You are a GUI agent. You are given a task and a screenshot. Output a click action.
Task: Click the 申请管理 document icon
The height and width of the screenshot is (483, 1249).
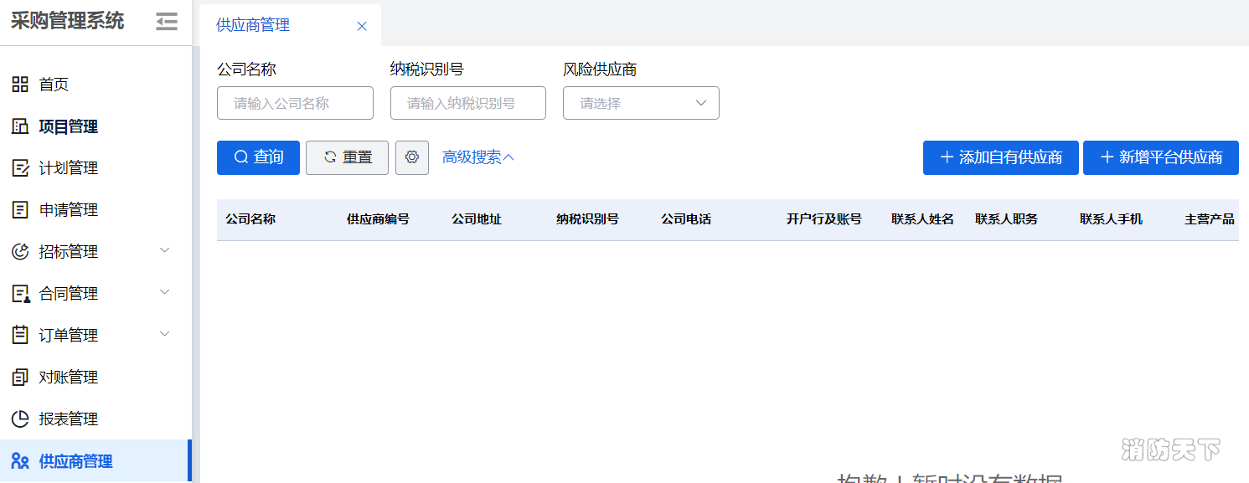point(20,210)
